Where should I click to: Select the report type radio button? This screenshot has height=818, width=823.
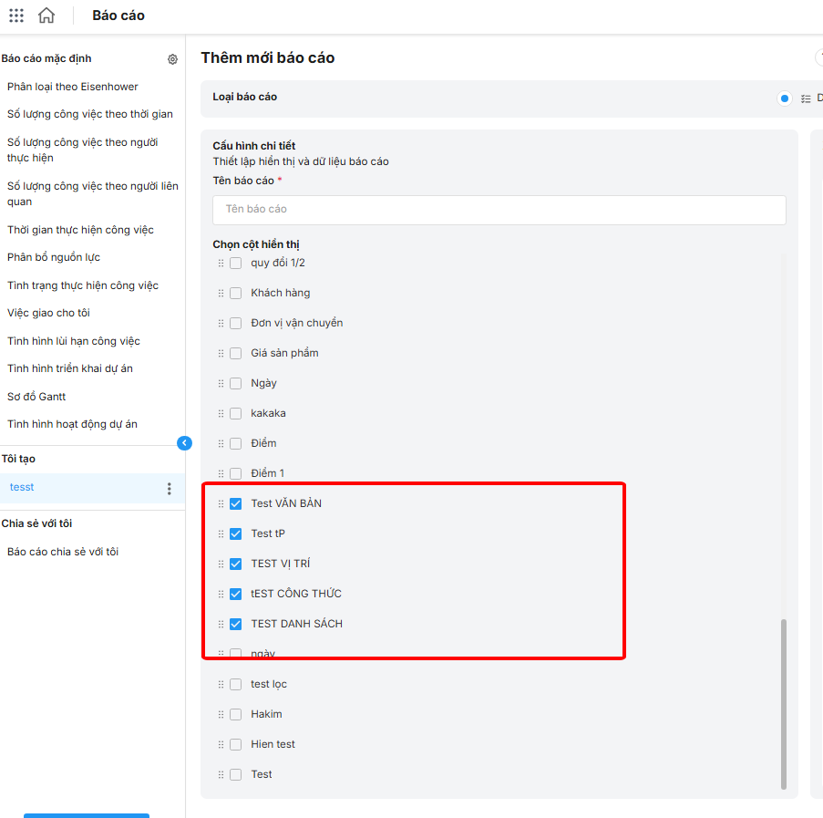point(784,98)
